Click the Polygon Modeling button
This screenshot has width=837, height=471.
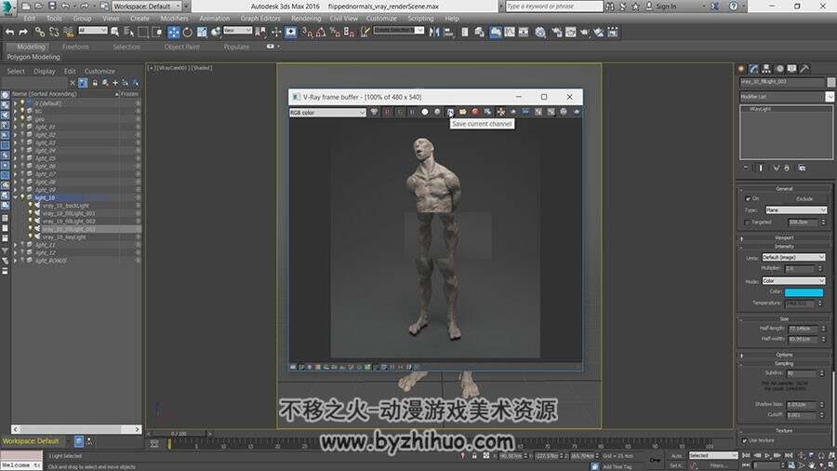(x=33, y=57)
